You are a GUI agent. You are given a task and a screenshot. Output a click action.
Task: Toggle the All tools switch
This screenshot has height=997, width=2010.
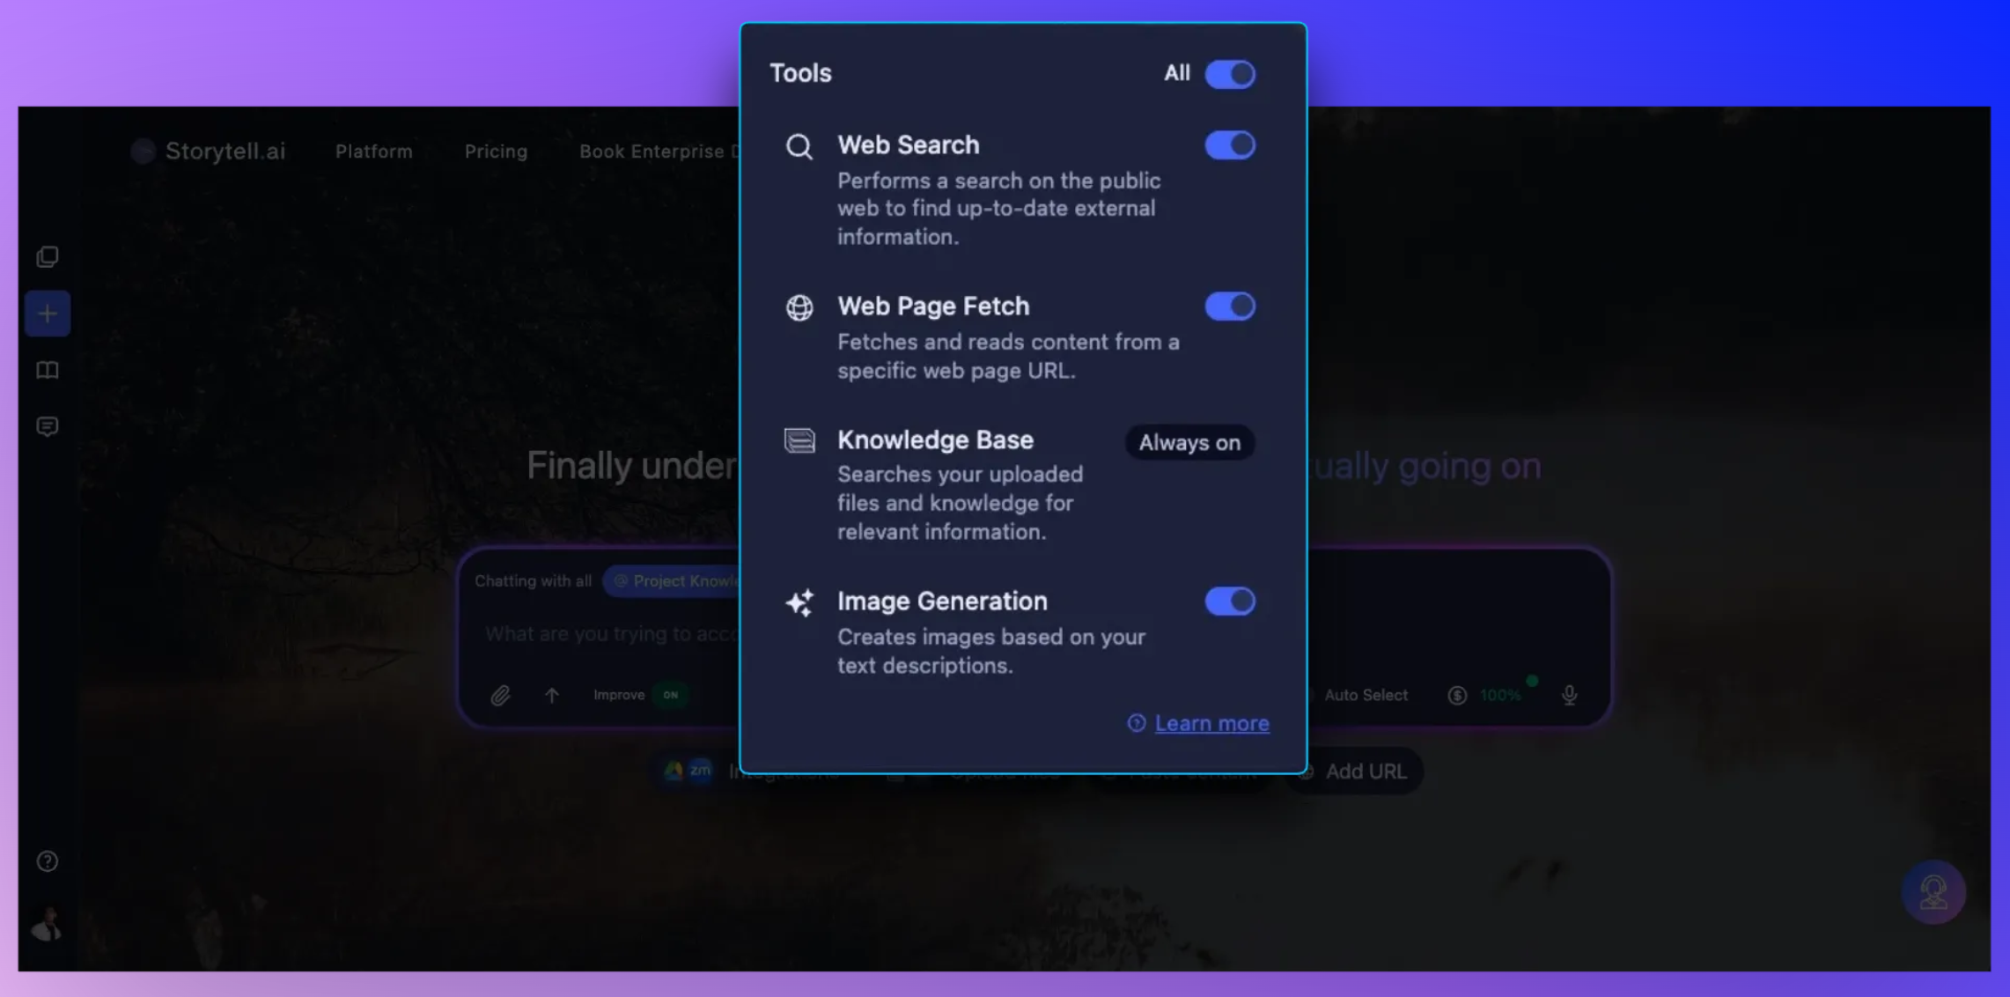click(x=1229, y=74)
